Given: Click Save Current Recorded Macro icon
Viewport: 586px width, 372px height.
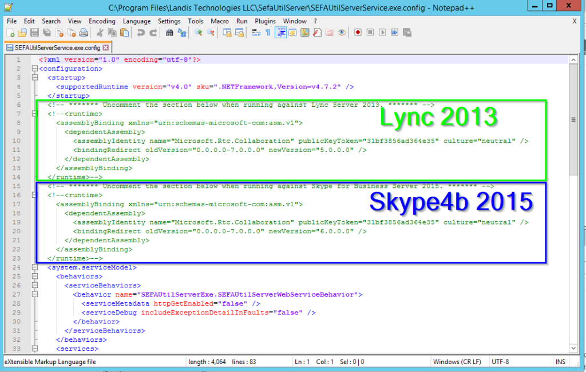Looking at the screenshot, I should tap(407, 33).
